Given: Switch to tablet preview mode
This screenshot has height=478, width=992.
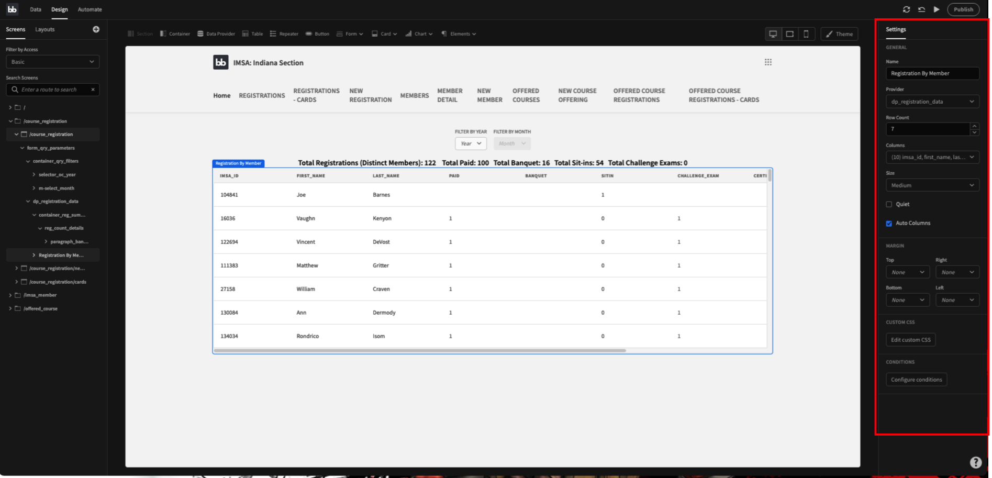Looking at the screenshot, I should 789,34.
